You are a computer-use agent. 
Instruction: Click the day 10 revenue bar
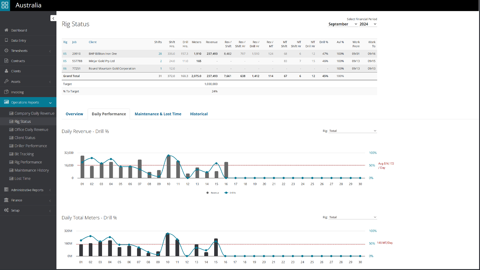coord(169,167)
